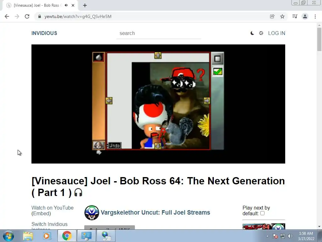Click the Invidious search field
Image resolution: width=322 pixels, height=242 pixels.
158,33
